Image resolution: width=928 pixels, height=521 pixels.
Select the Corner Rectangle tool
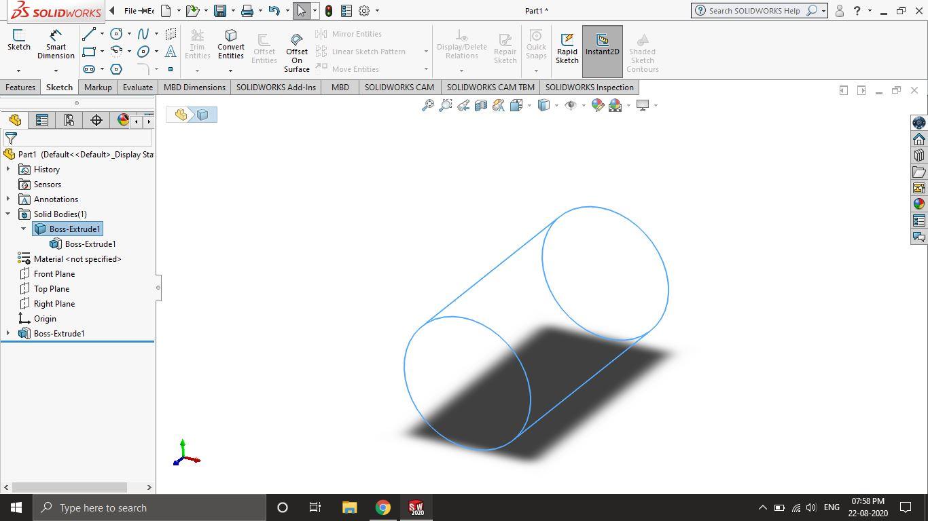coord(90,52)
